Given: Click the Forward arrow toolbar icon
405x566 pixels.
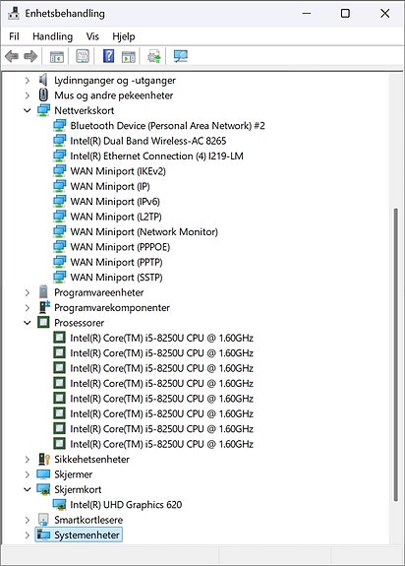Looking at the screenshot, I should coord(30,56).
